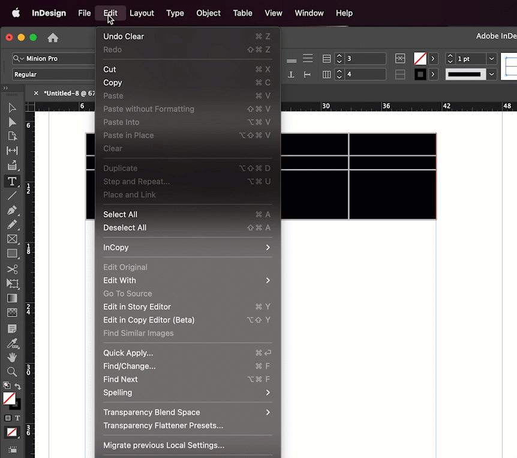Click rows count stepper arrows

pyautogui.click(x=339, y=59)
